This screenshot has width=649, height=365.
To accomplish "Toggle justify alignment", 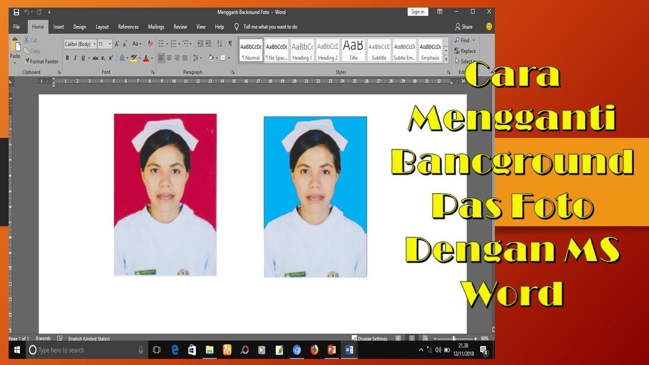I will click(x=185, y=58).
